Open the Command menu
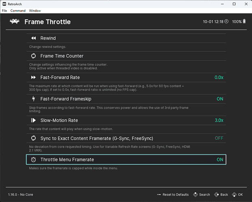Image resolution: width=252 pixels, height=202 pixels. pos(18,11)
